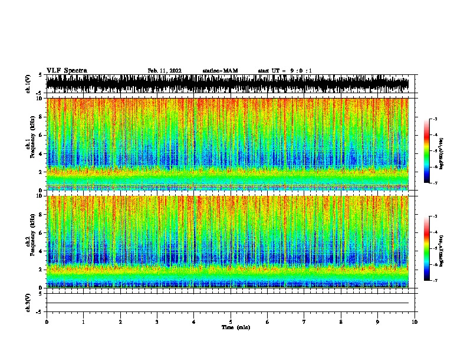The height and width of the screenshot is (361, 467).
Task: Click the "-3" label on ch.2 colorbar
Action: pos(435,216)
